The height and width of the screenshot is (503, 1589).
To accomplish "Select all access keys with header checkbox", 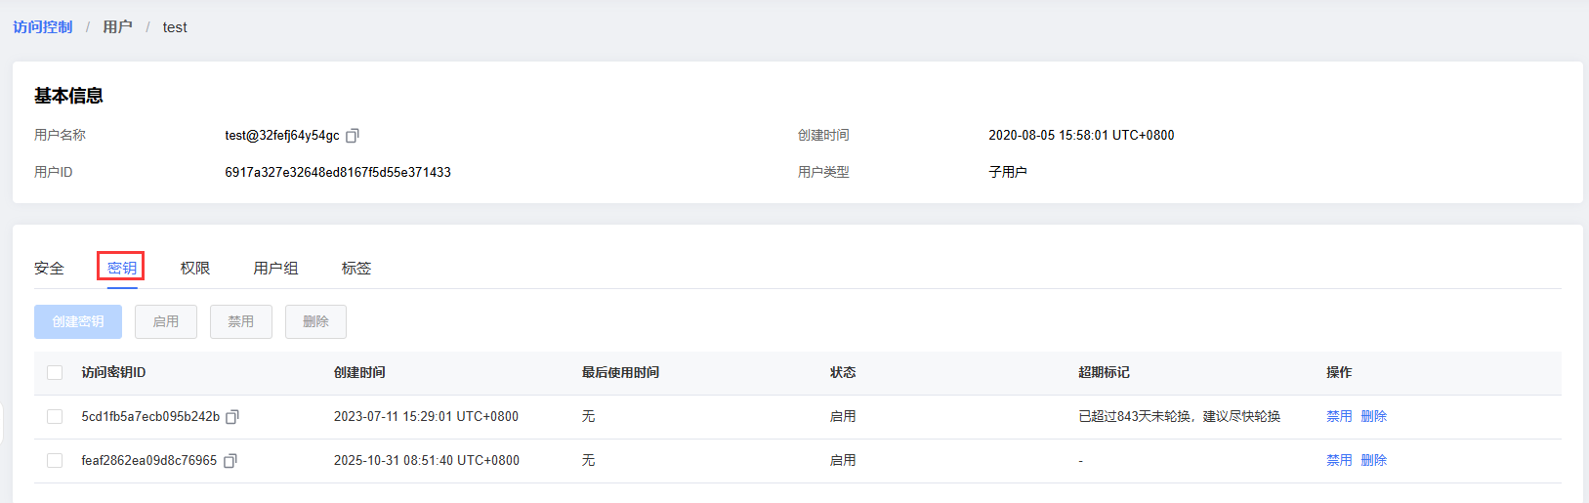I will (55, 373).
